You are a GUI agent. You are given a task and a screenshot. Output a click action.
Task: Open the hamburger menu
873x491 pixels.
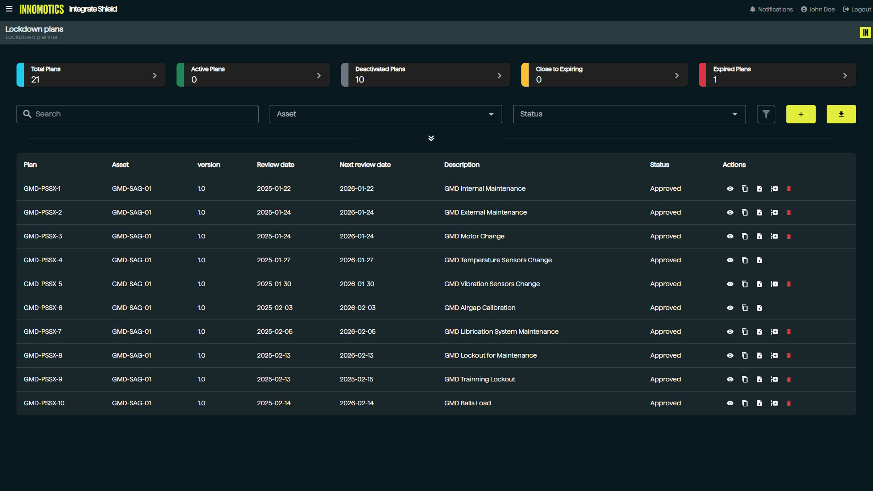[x=9, y=9]
